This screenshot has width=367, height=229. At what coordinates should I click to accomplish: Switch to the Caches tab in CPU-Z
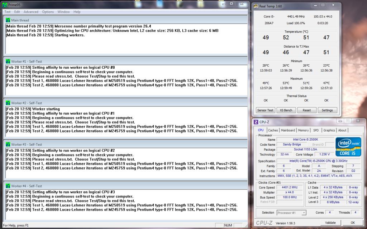[x=273, y=130]
